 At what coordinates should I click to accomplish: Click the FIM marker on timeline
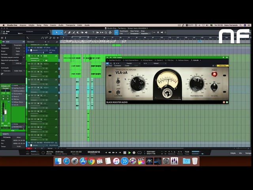124,41
